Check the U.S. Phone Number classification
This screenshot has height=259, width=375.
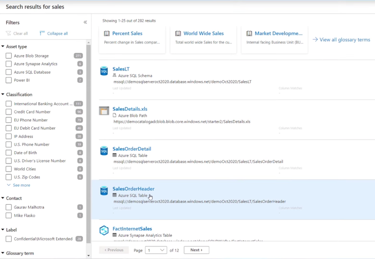pyautogui.click(x=9, y=144)
